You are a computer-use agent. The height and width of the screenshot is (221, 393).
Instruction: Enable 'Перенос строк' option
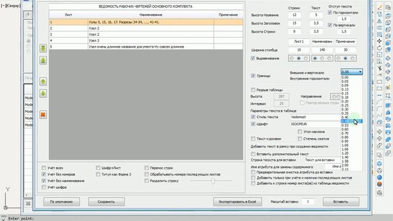pyautogui.click(x=147, y=168)
